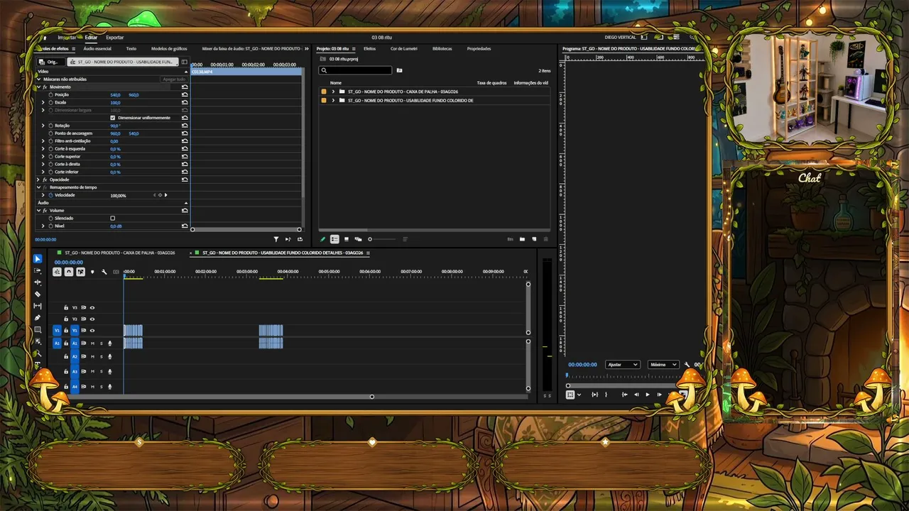Solo audio track A2
This screenshot has width=909, height=511.
pos(101,356)
